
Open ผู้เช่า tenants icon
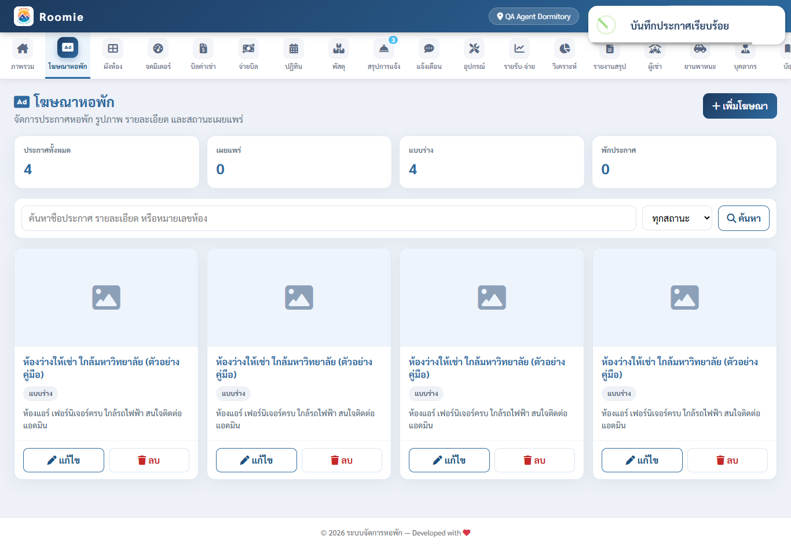(x=655, y=49)
